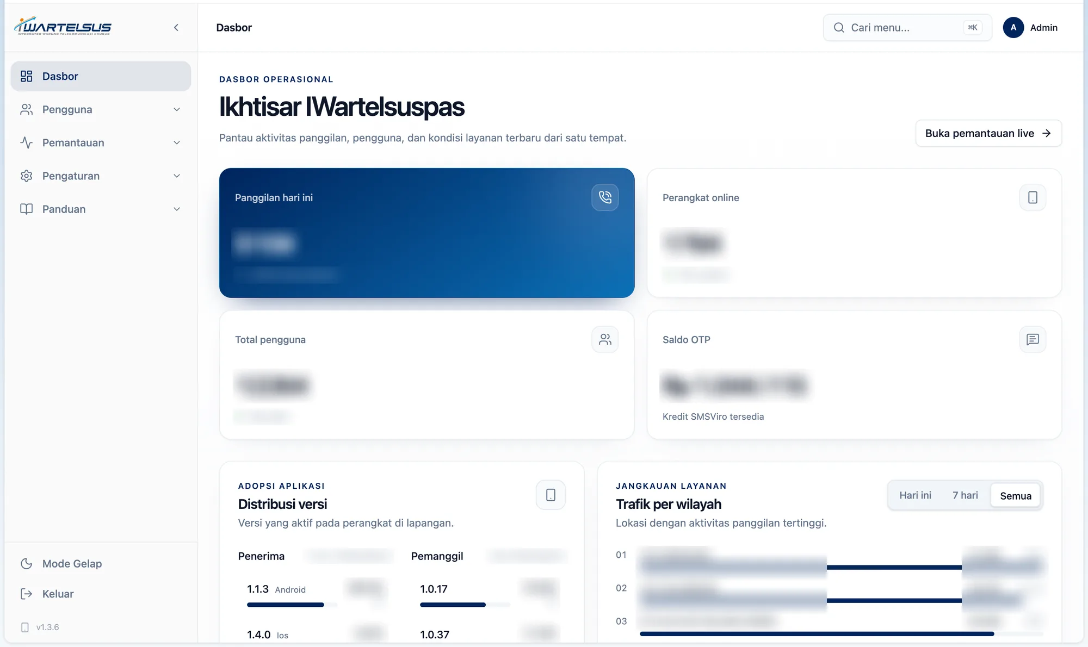The width and height of the screenshot is (1088, 647).
Task: Expand the Pengguna menu chevron
Action: (x=177, y=109)
